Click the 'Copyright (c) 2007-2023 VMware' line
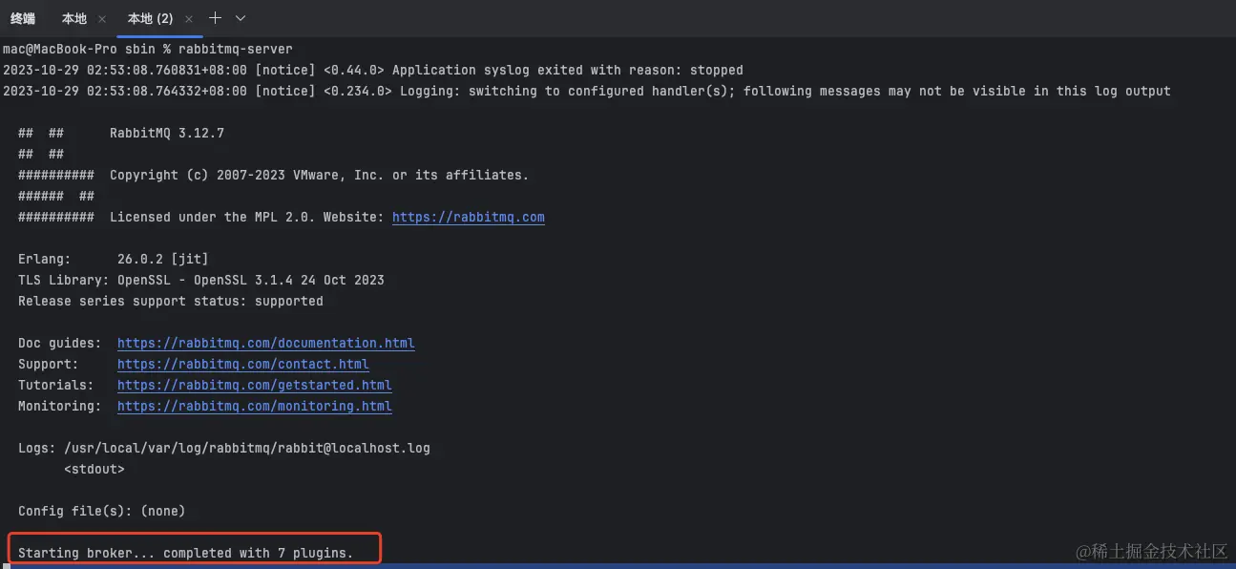This screenshot has width=1236, height=569. [x=319, y=175]
